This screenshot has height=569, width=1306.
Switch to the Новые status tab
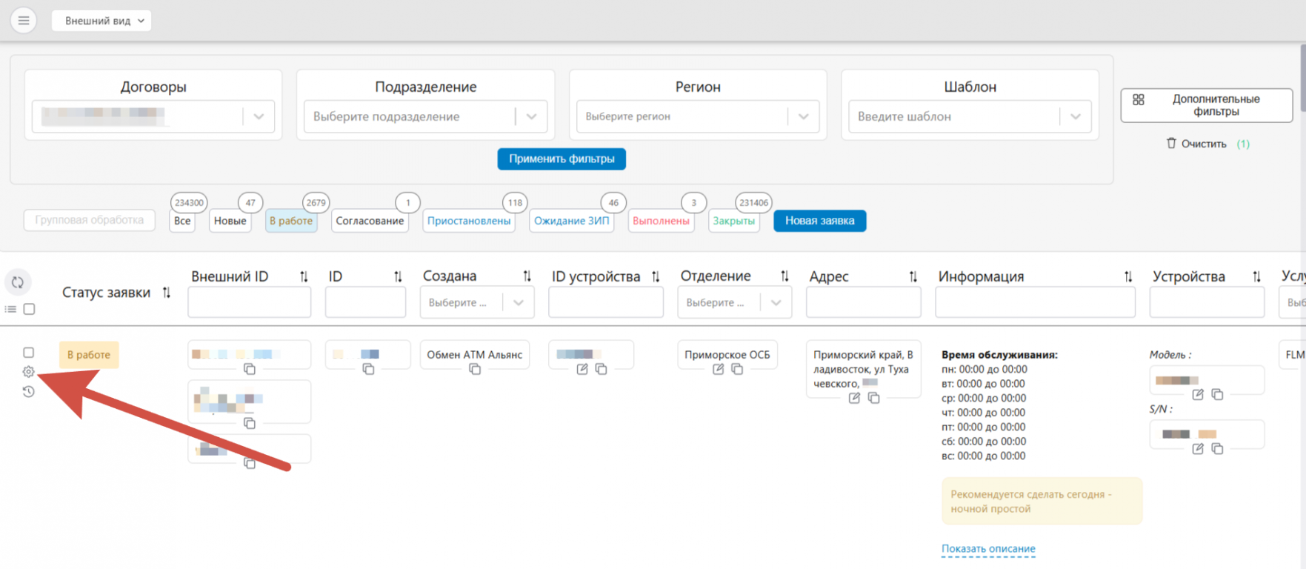230,221
